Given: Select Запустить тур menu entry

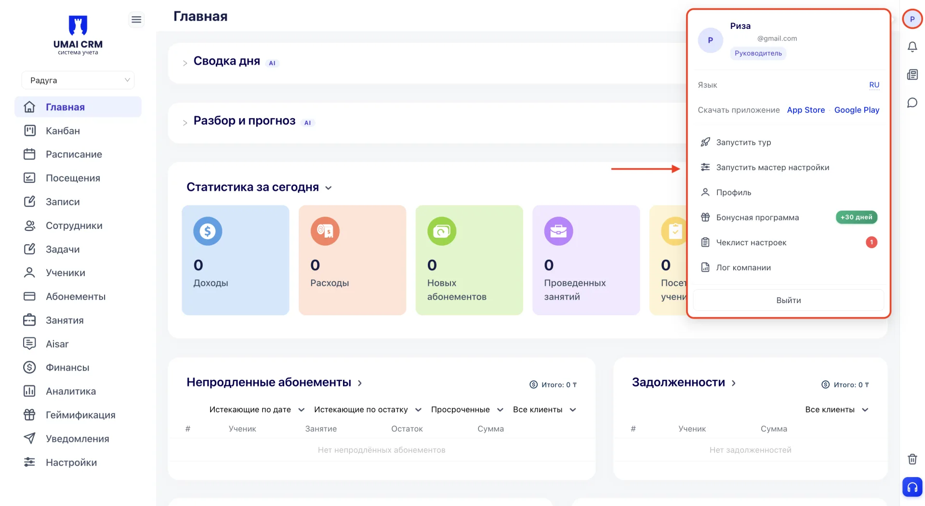Looking at the screenshot, I should pos(789,142).
